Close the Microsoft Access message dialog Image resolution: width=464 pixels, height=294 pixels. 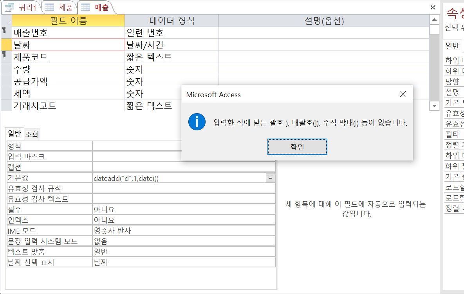pyautogui.click(x=403, y=94)
